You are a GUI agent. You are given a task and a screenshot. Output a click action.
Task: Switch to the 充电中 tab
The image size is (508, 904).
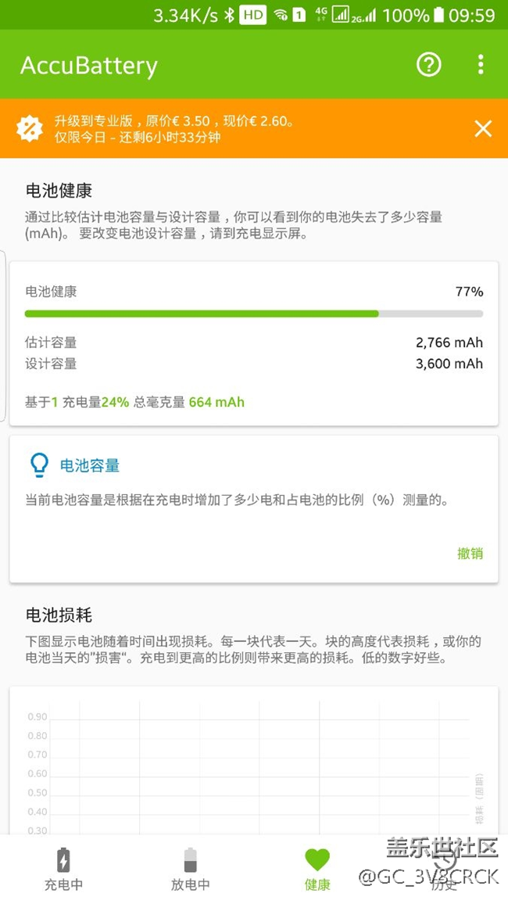coord(63,886)
